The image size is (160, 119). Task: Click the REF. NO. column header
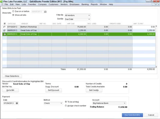point(43,24)
